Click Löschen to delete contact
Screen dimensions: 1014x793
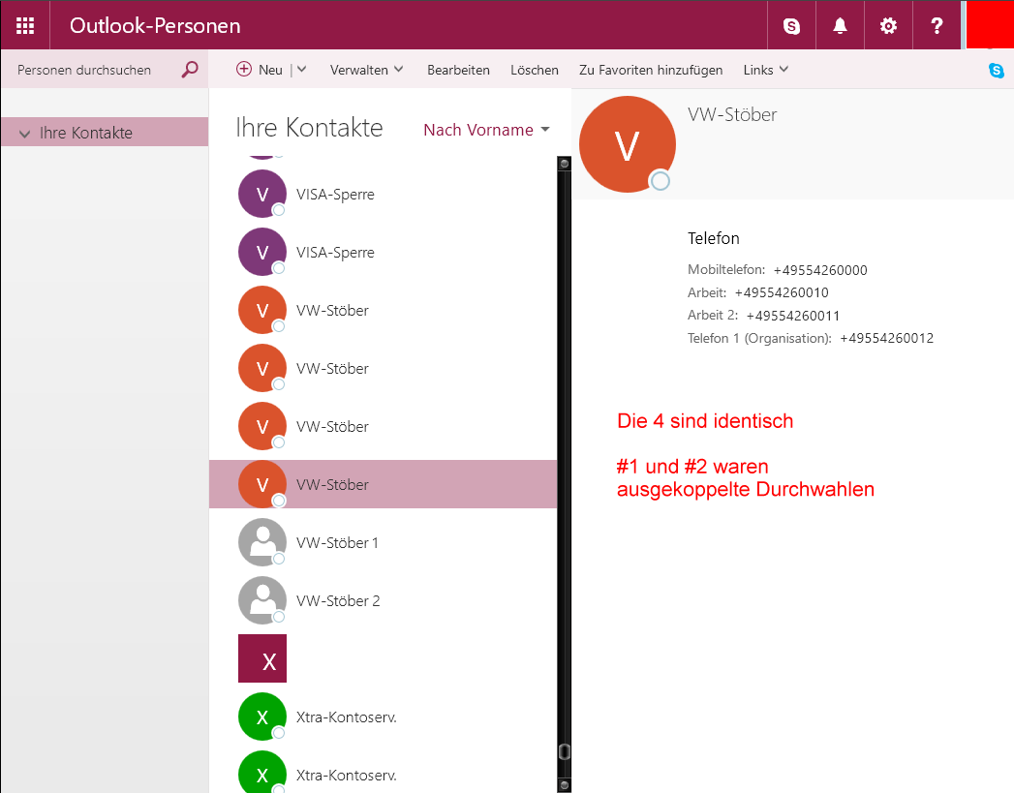coord(535,70)
